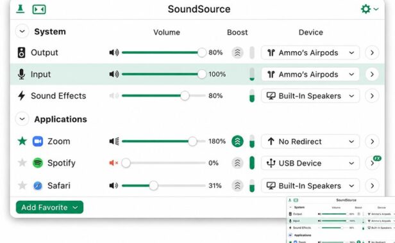395x243 pixels.
Task: Open Output device dropdown Ammo's Airpods
Action: tap(310, 52)
